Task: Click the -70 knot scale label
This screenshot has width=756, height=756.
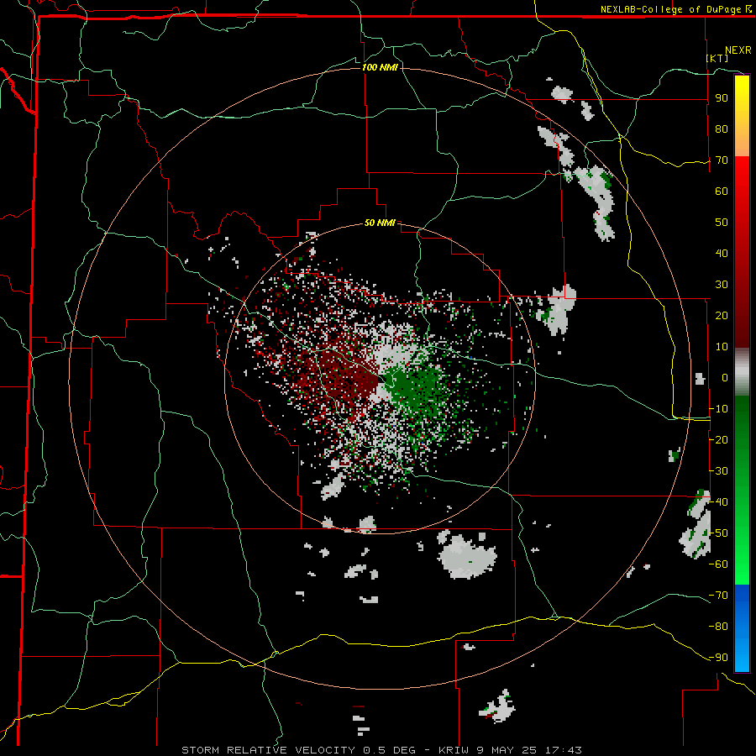Action: click(718, 596)
